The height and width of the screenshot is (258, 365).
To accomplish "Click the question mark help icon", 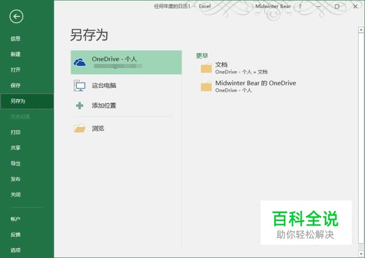I will [300, 6].
